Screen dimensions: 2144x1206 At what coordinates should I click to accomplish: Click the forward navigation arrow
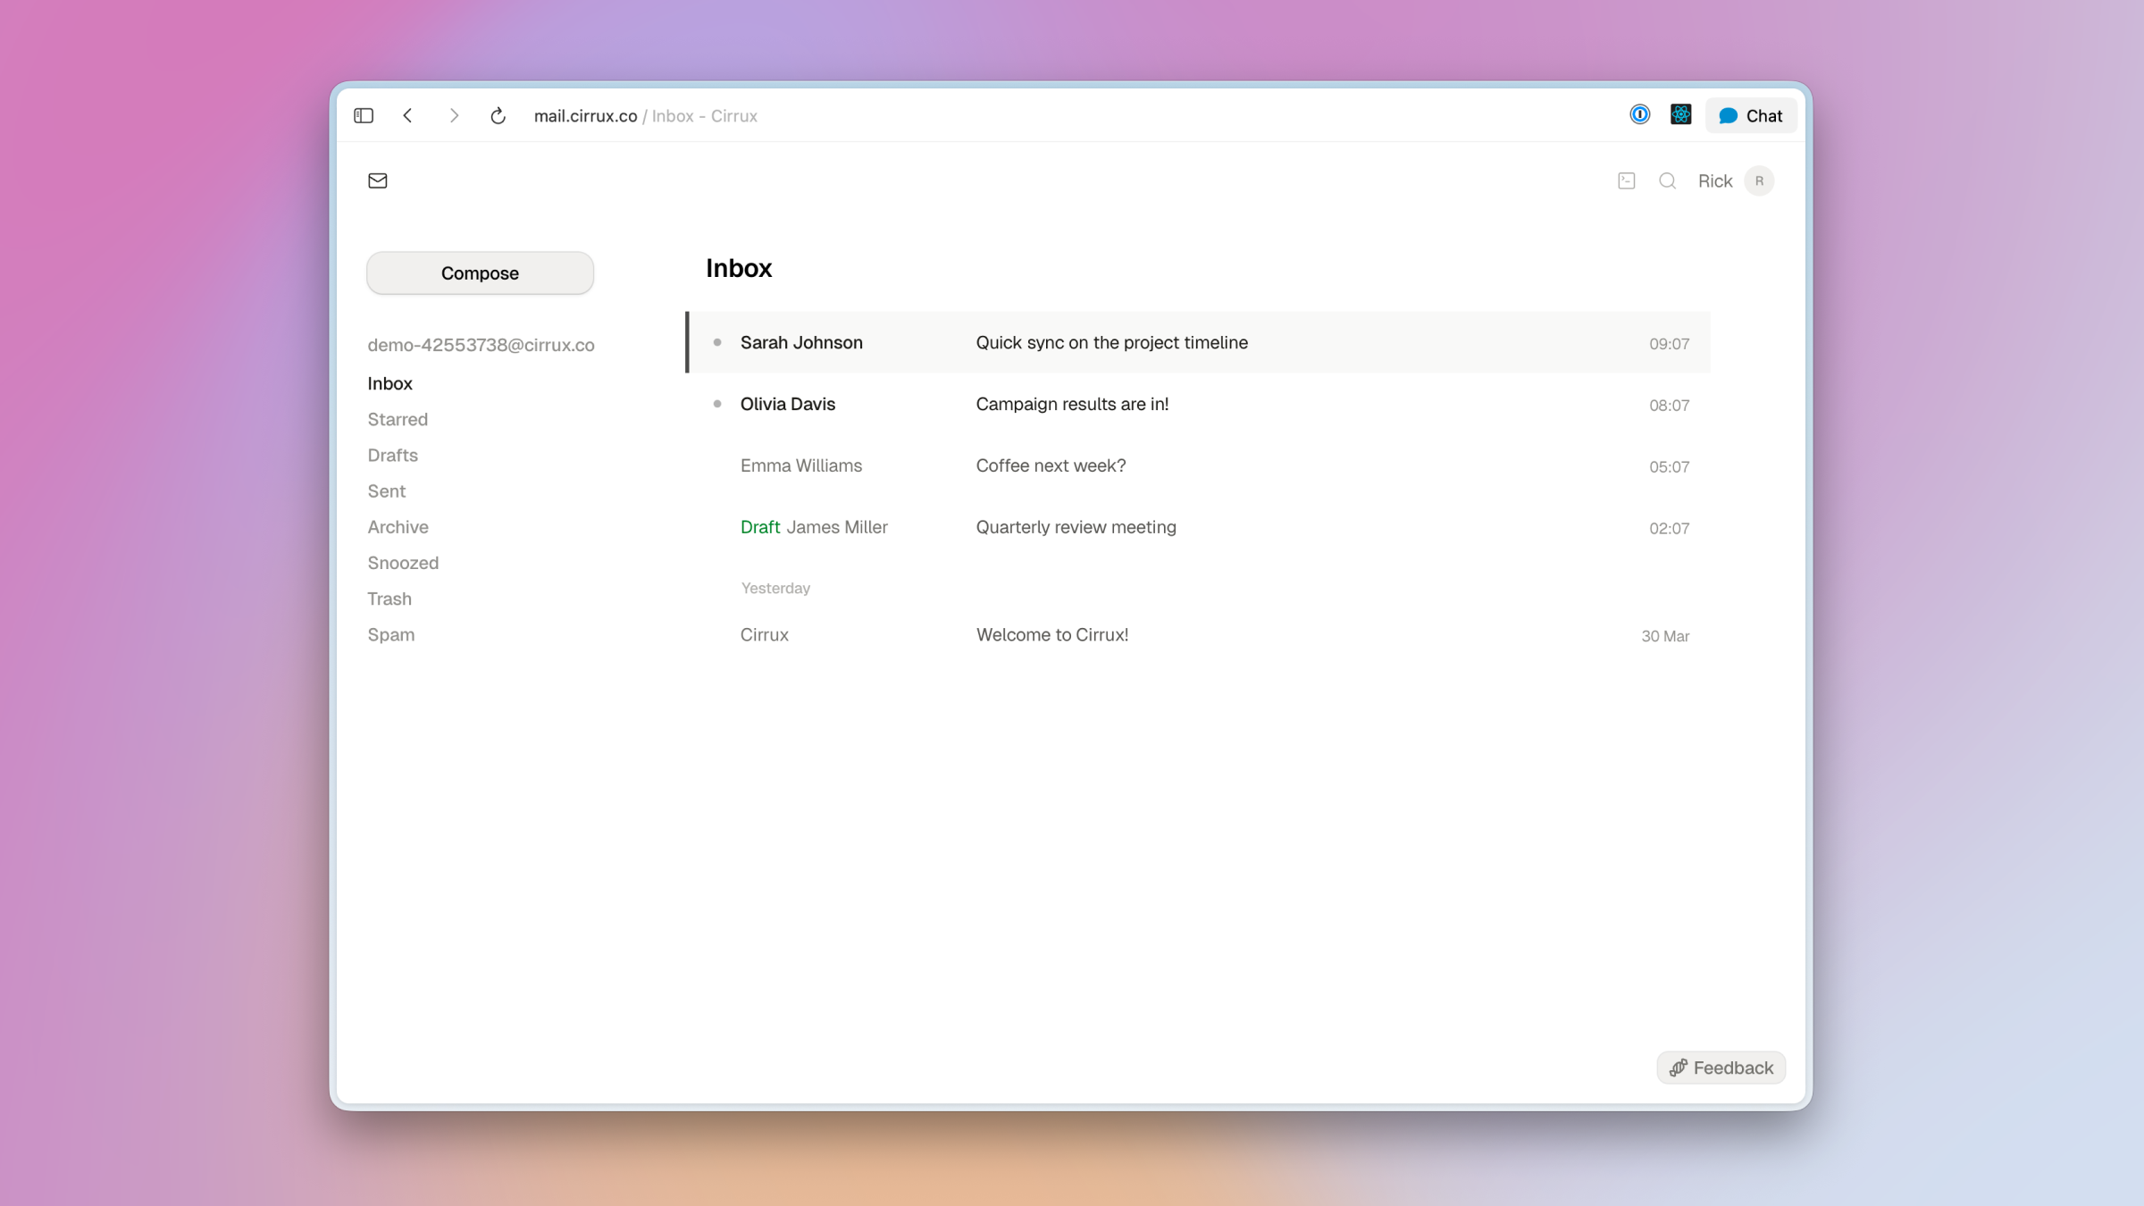454,115
